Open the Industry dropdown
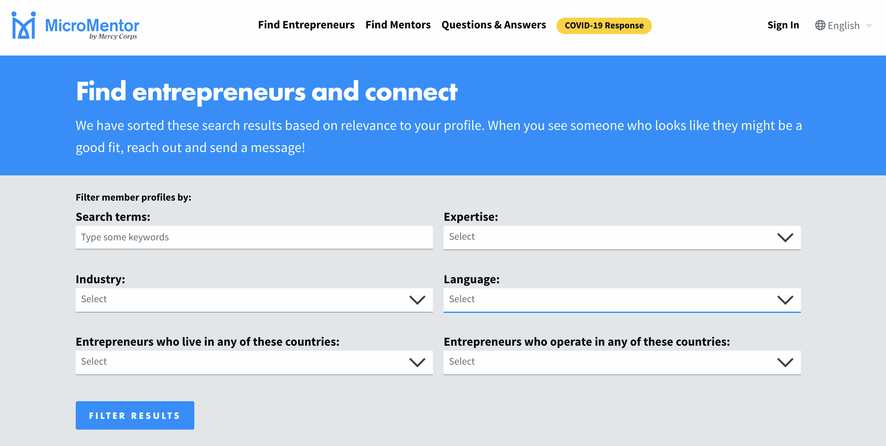This screenshot has width=886, height=446. pyautogui.click(x=254, y=300)
